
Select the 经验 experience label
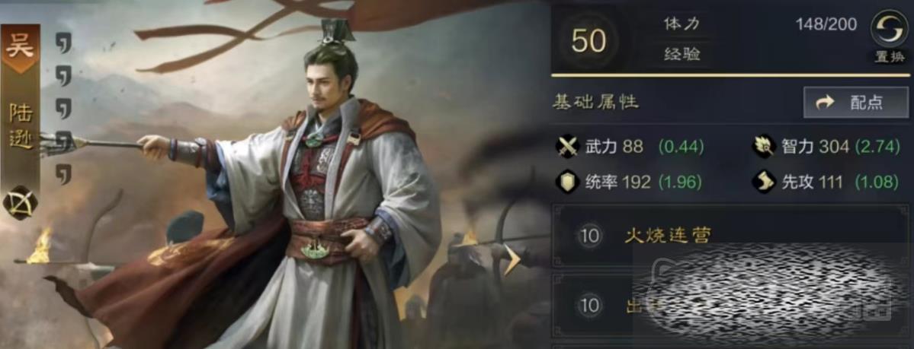(681, 54)
